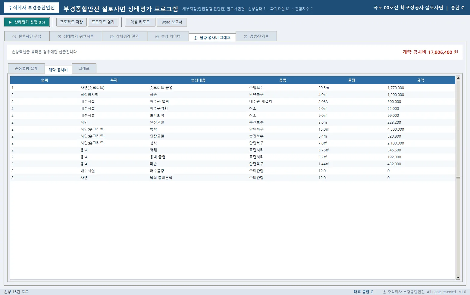
Task: Open ③ 상태평가 결과 tab
Action: point(124,36)
